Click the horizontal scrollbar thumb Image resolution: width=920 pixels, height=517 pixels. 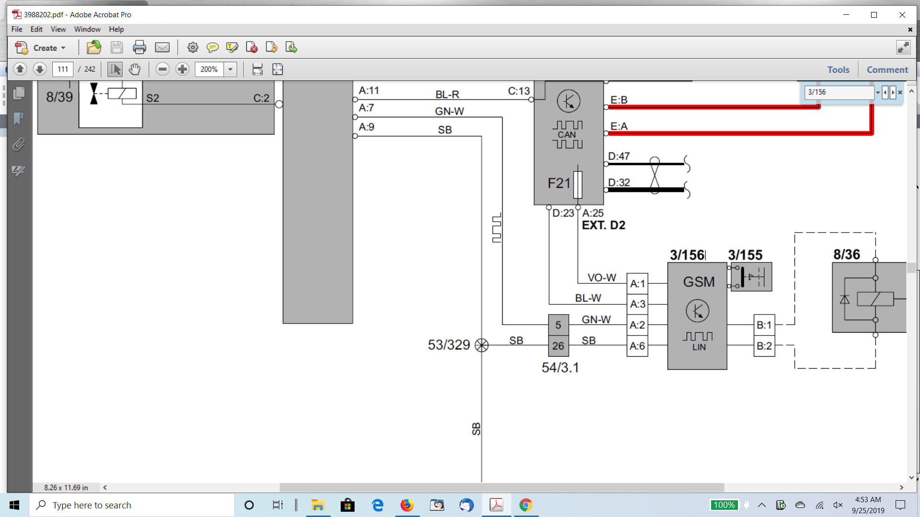click(501, 487)
